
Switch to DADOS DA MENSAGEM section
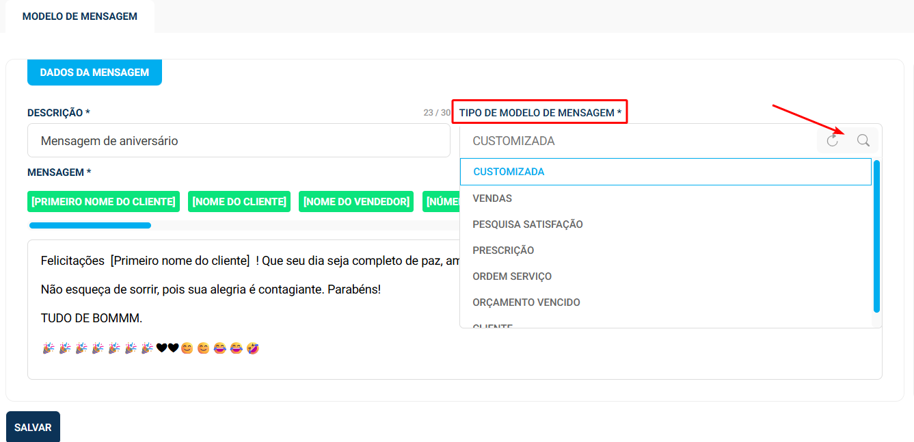[94, 73]
